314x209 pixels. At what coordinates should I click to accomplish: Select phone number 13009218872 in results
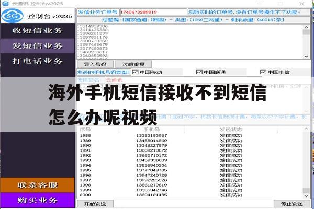tap(152, 150)
